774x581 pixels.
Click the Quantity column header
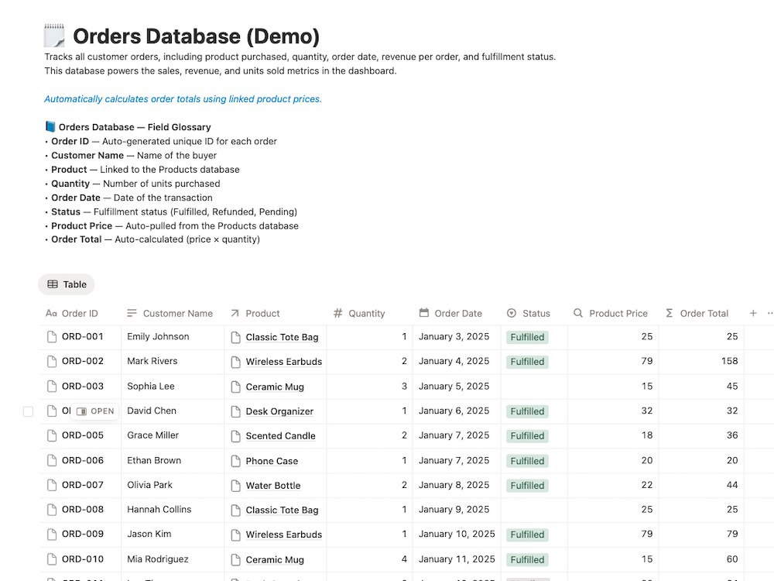pos(359,313)
